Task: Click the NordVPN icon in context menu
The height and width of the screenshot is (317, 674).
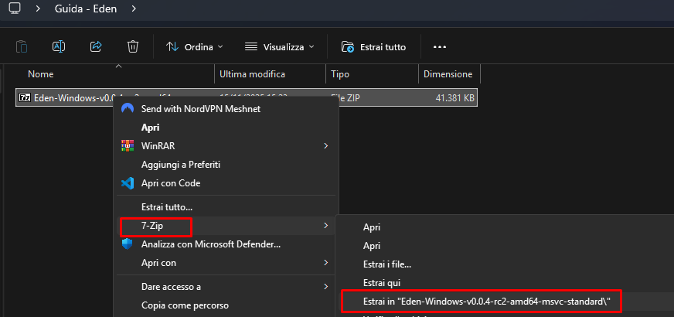Action: pos(128,108)
